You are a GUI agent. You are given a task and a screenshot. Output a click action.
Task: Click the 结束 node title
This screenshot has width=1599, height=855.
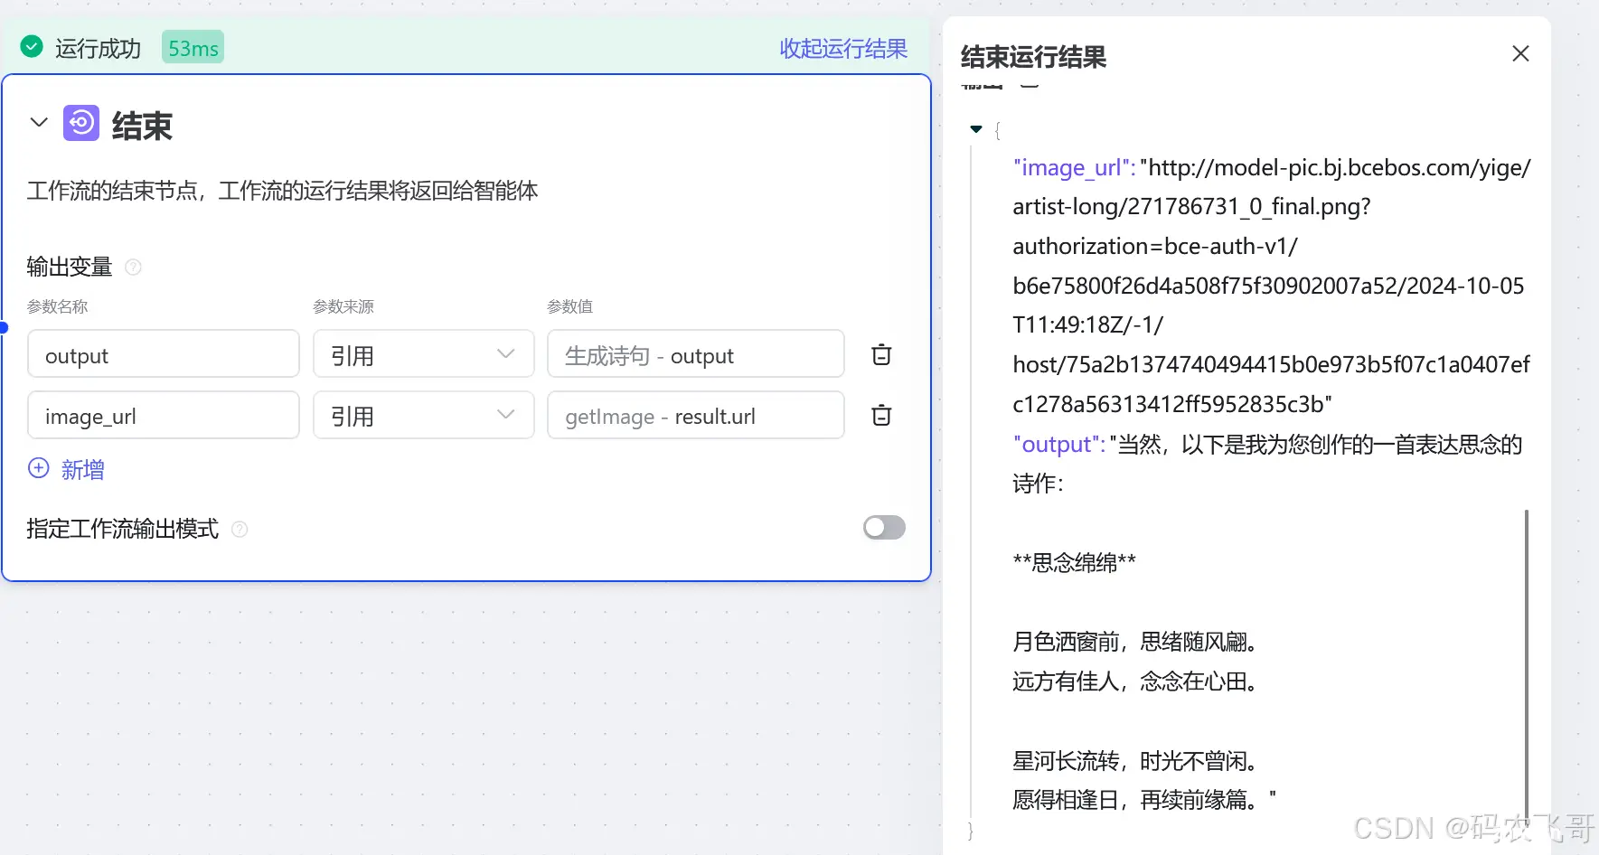(142, 126)
